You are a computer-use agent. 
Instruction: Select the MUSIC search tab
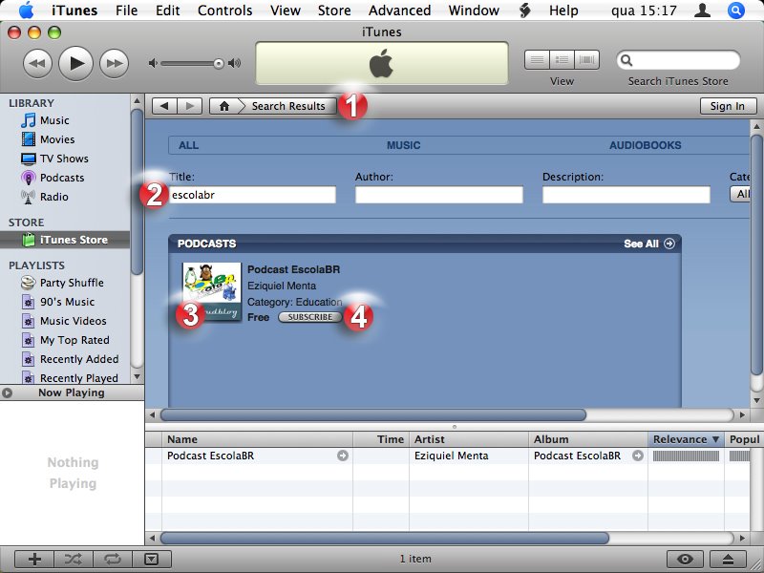click(x=403, y=145)
